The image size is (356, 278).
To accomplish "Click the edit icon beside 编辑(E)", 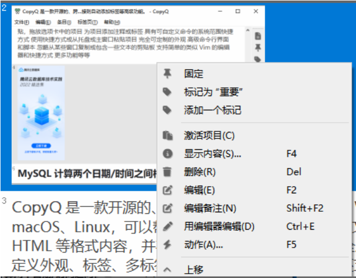I will (167, 190).
